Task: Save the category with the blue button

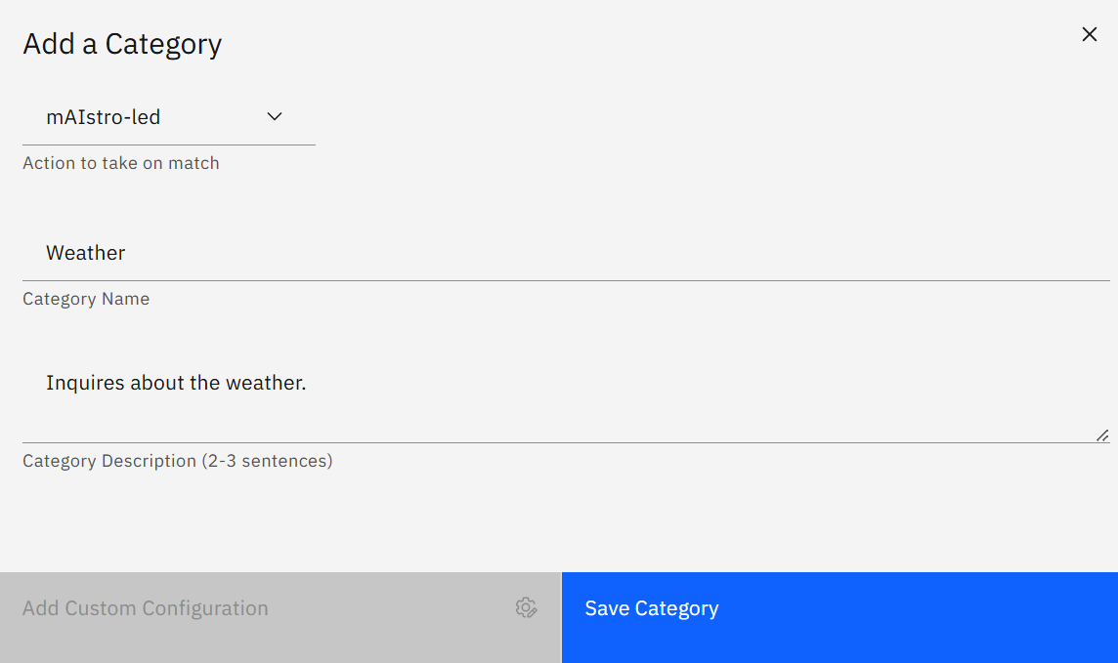Action: pos(839,617)
